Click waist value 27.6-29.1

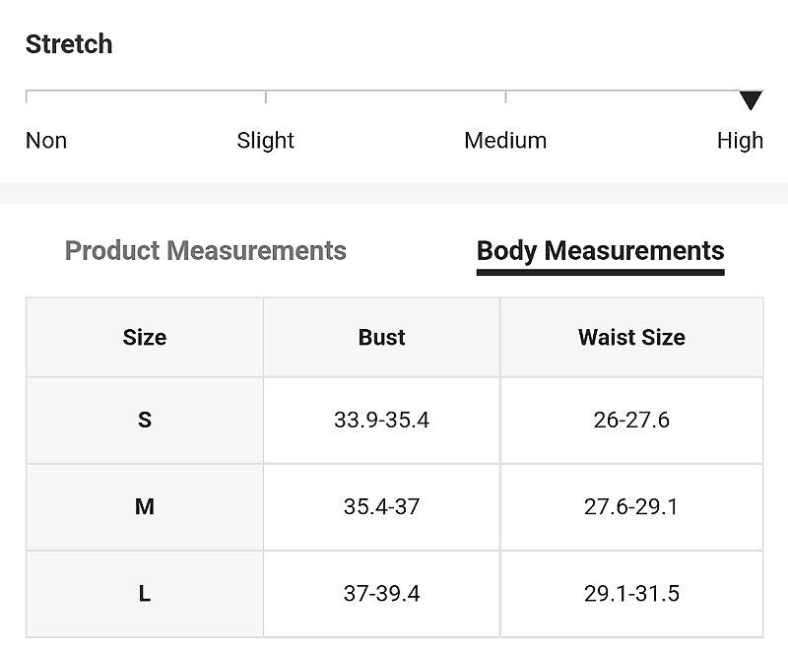[x=631, y=506]
